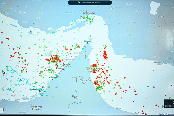Click the Ras Al Khaimah label
This screenshot has height=116, width=174.
click(x=78, y=53)
